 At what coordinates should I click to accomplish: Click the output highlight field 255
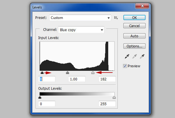point(107,104)
